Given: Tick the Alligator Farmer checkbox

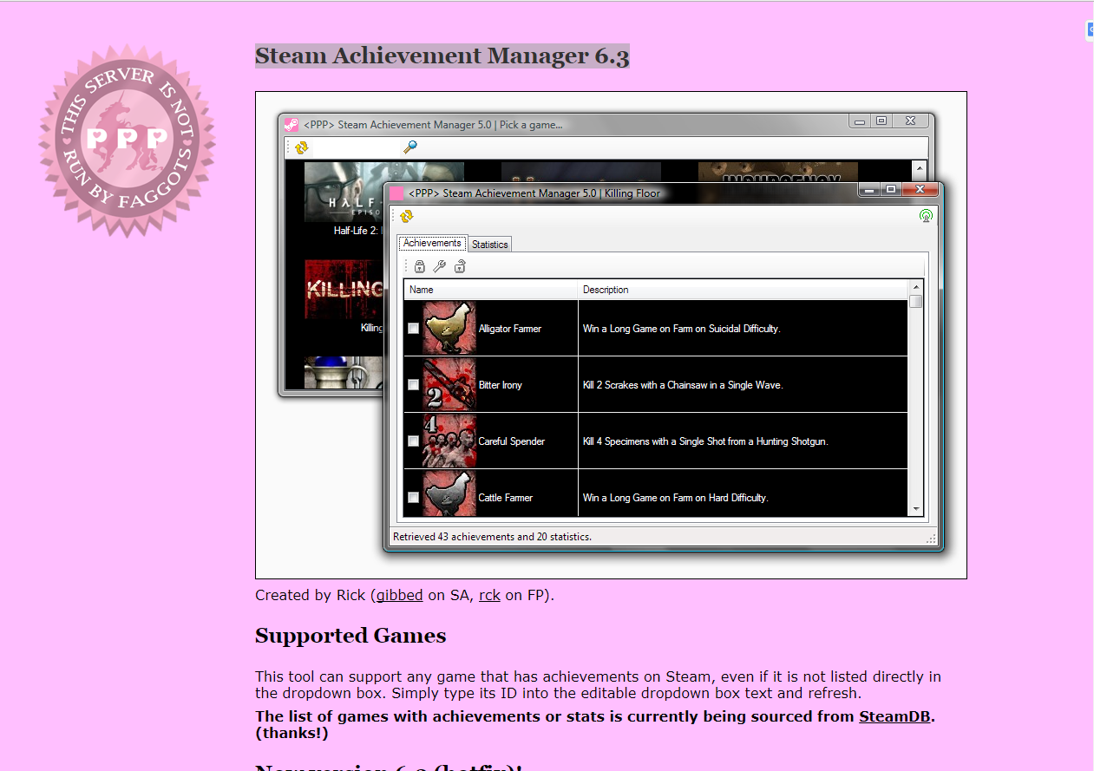Looking at the screenshot, I should point(414,329).
